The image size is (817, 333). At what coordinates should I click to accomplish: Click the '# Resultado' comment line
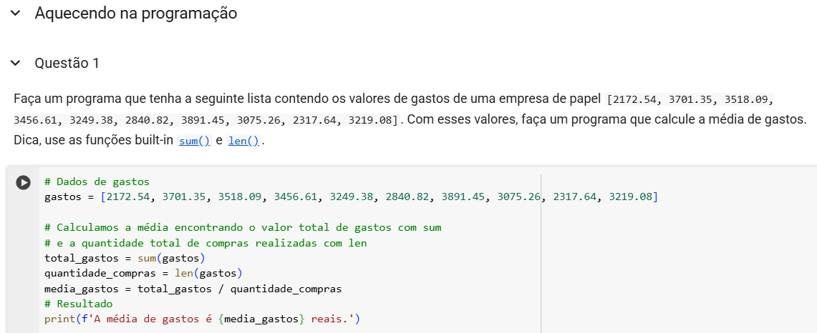[x=79, y=304]
